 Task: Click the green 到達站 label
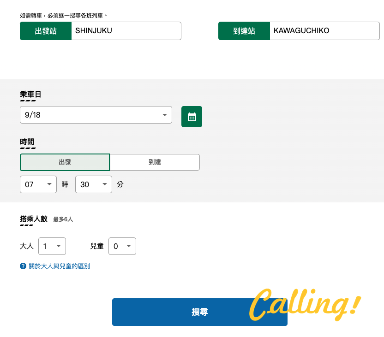click(244, 31)
